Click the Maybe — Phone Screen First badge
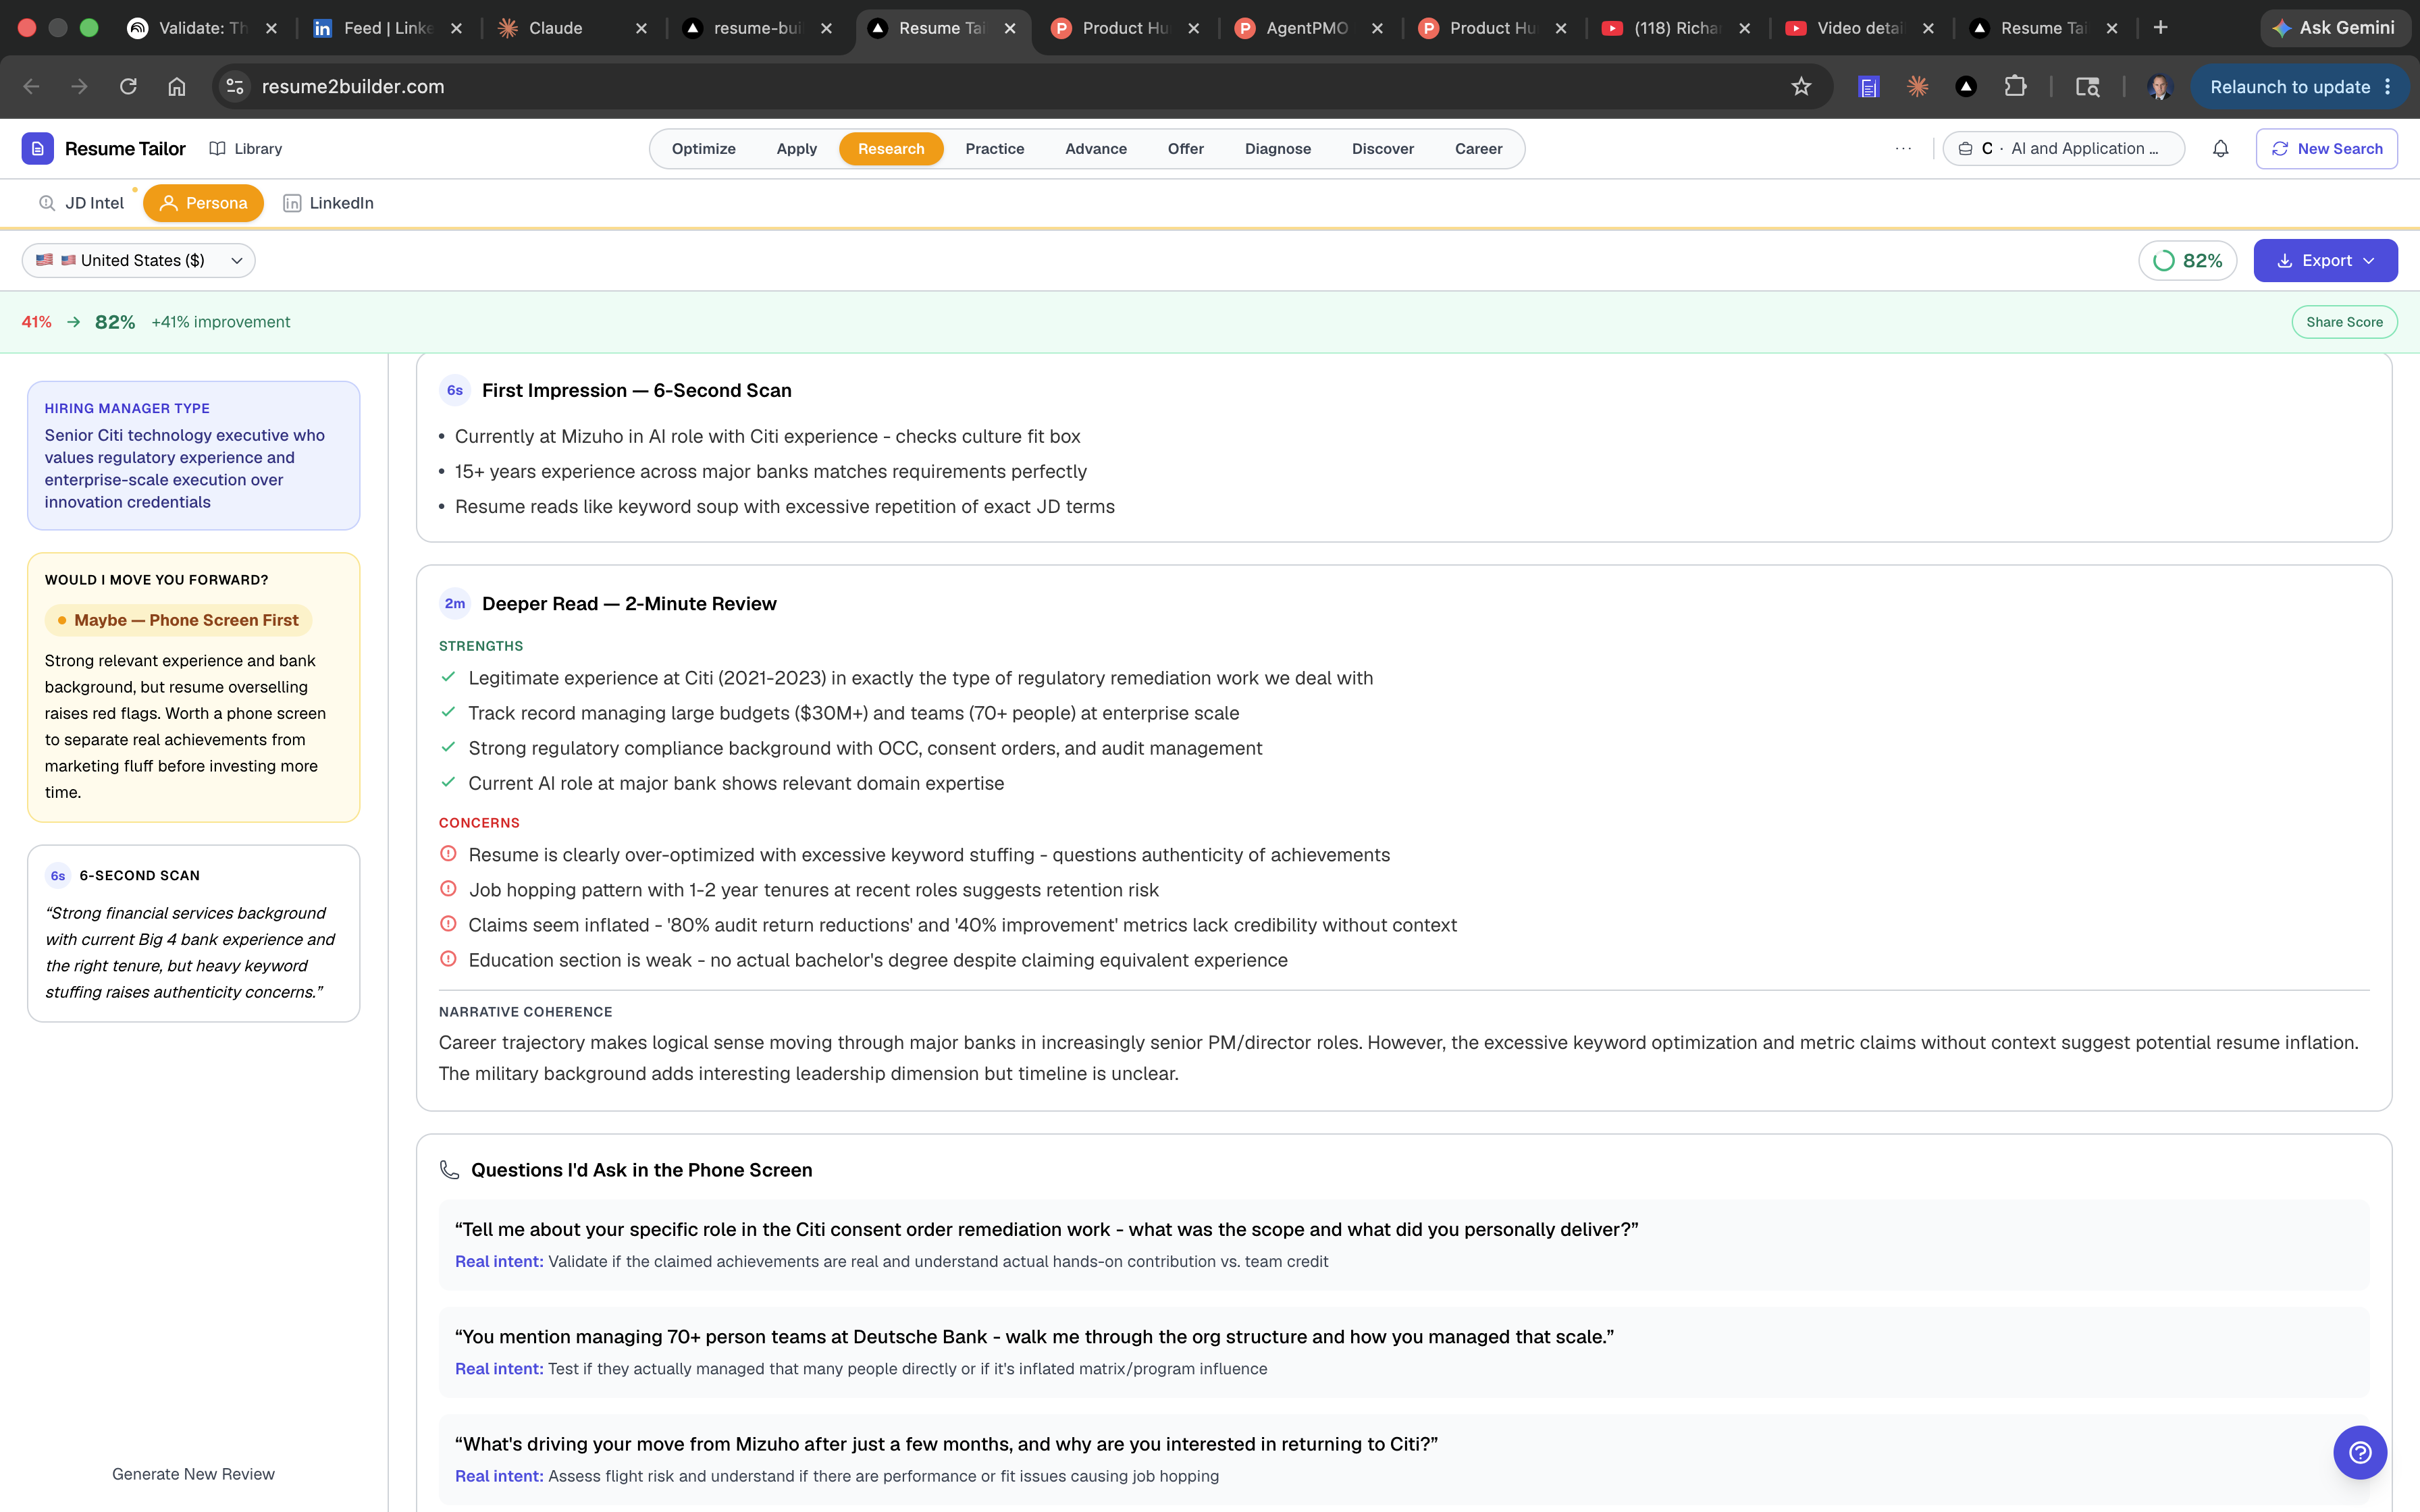The height and width of the screenshot is (1512, 2420). click(178, 620)
